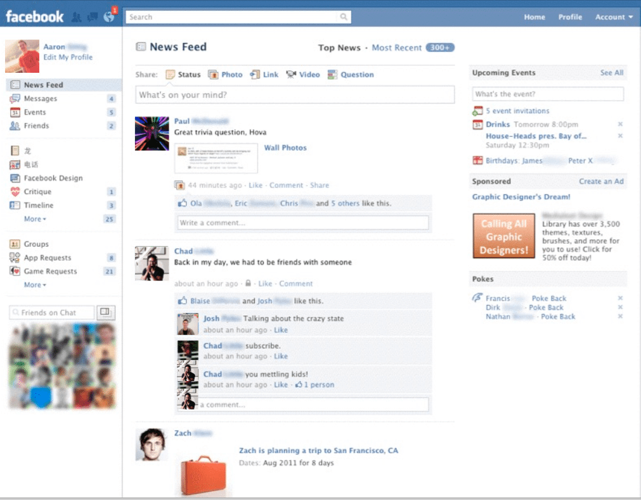
Task: Click the search magnifier icon
Action: pos(344,16)
